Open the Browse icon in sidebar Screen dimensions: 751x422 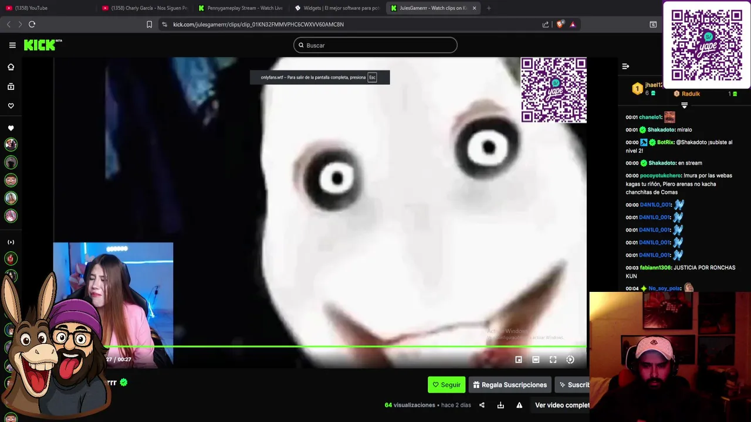coord(11,86)
